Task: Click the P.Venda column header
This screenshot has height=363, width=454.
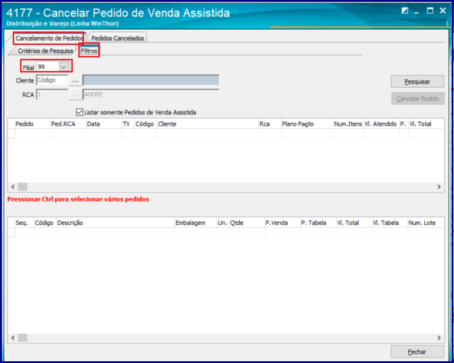Action: click(x=282, y=223)
